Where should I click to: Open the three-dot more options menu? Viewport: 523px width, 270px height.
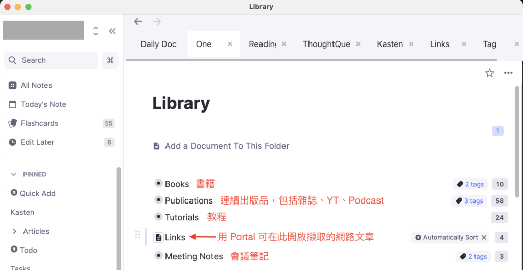pyautogui.click(x=508, y=73)
